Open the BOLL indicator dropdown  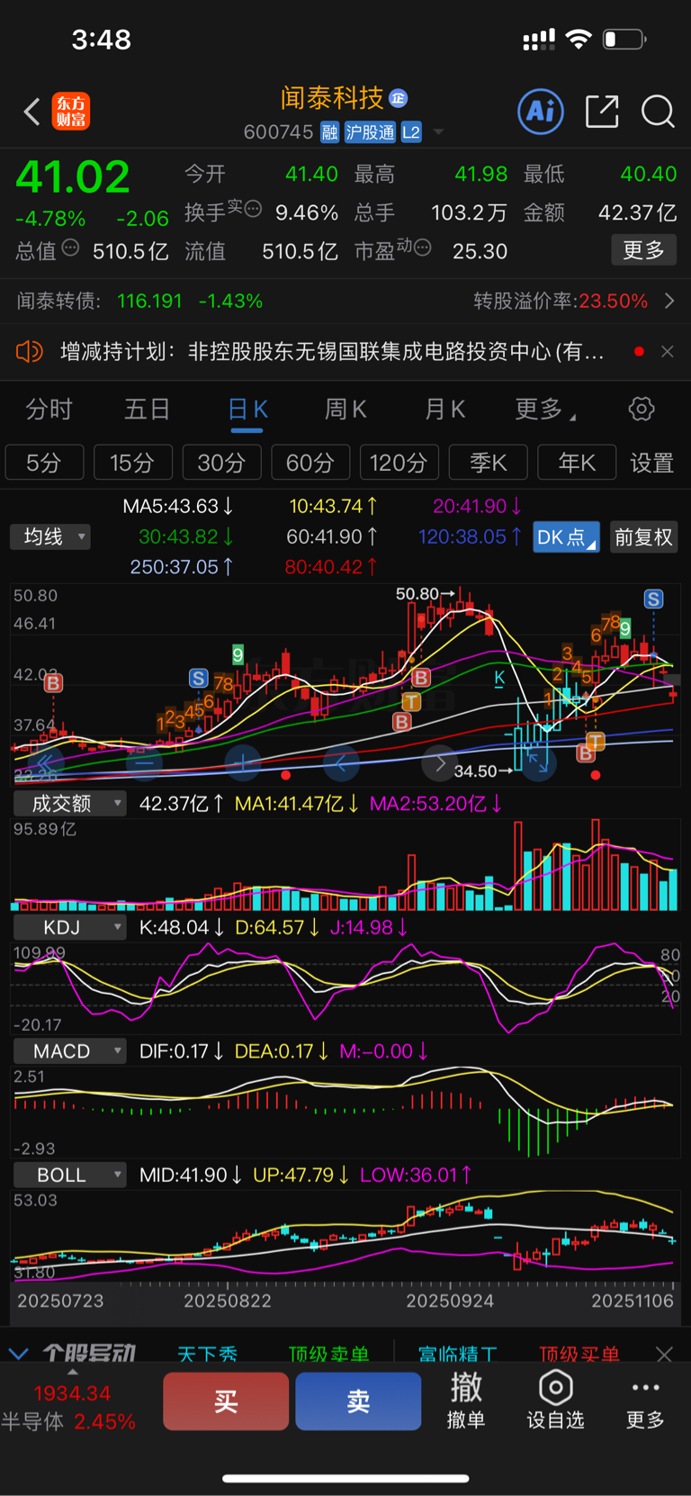[x=69, y=1175]
